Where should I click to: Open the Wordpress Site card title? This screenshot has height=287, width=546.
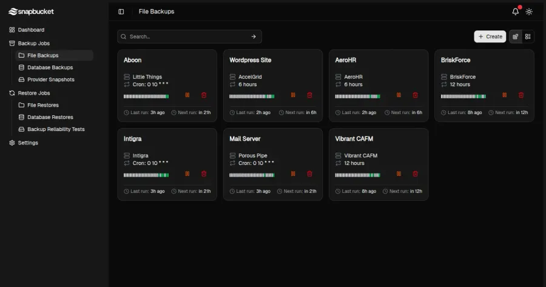click(250, 60)
